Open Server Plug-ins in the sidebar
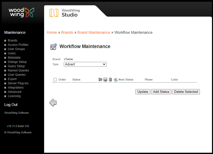This screenshot has width=213, height=154. click(x=18, y=83)
